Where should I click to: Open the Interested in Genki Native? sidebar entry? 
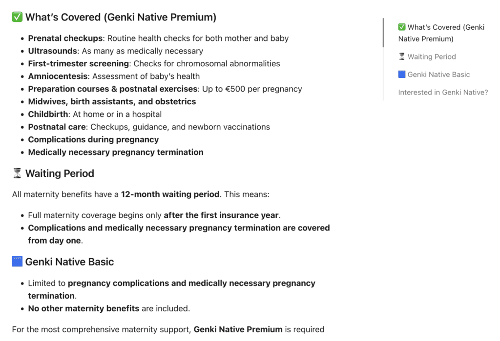[x=443, y=92]
